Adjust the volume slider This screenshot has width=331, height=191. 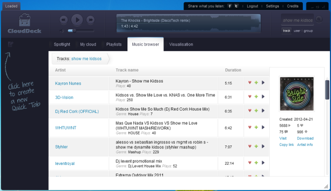pyautogui.click(x=81, y=30)
